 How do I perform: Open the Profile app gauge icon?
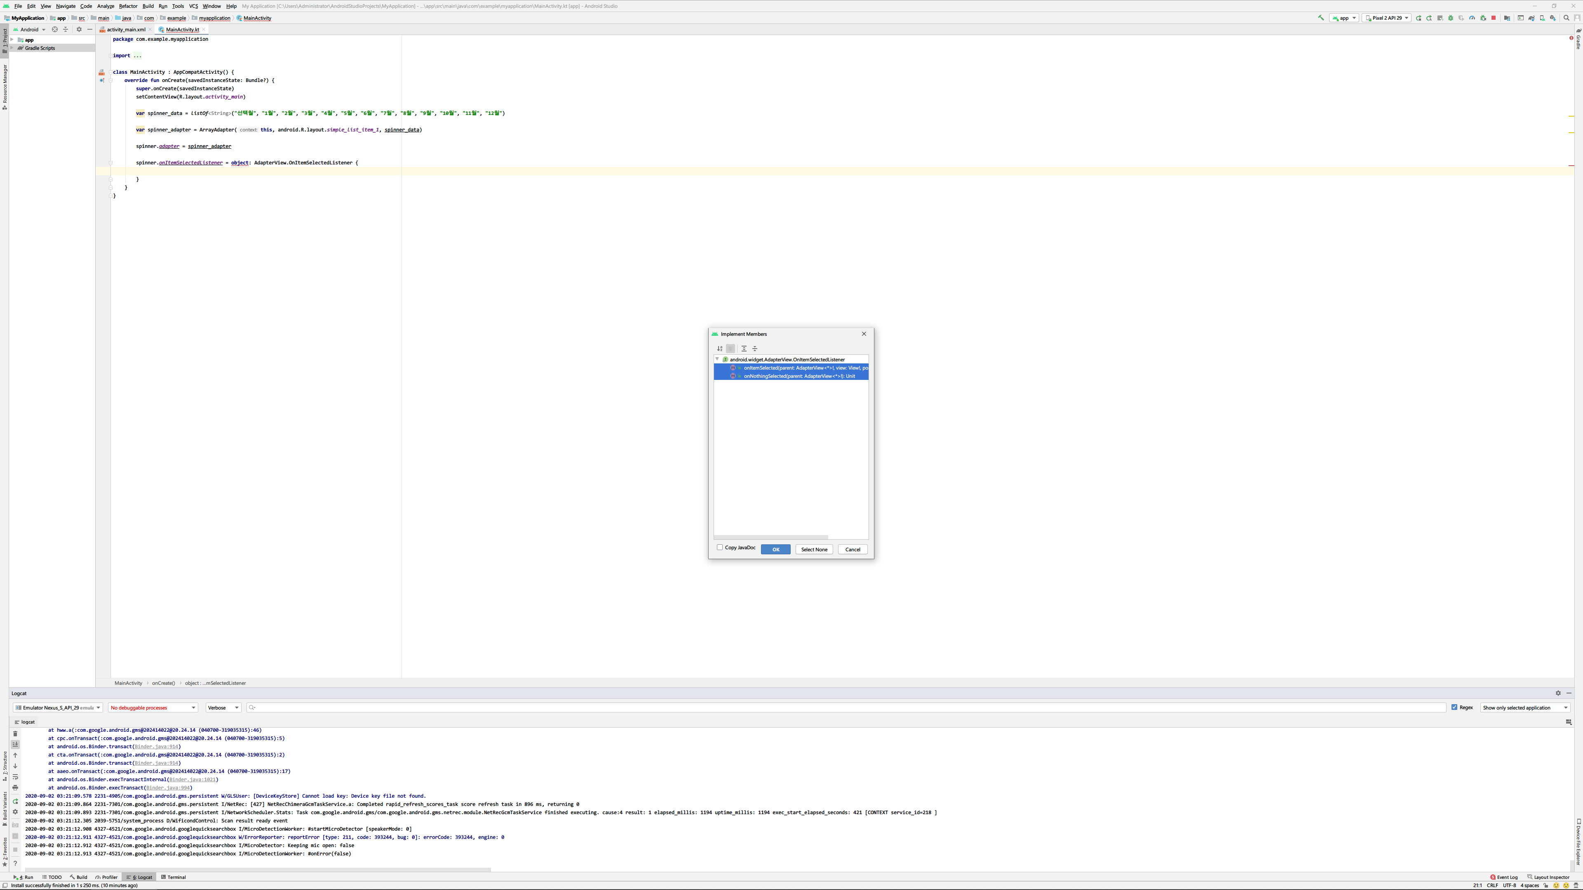tap(1473, 19)
